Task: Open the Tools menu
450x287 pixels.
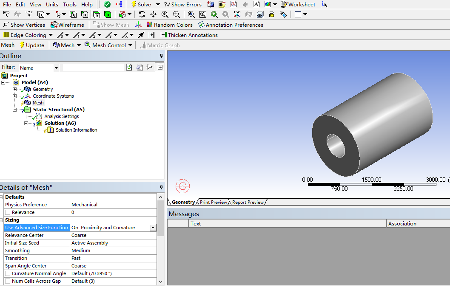Action: pyautogui.click(x=69, y=4)
